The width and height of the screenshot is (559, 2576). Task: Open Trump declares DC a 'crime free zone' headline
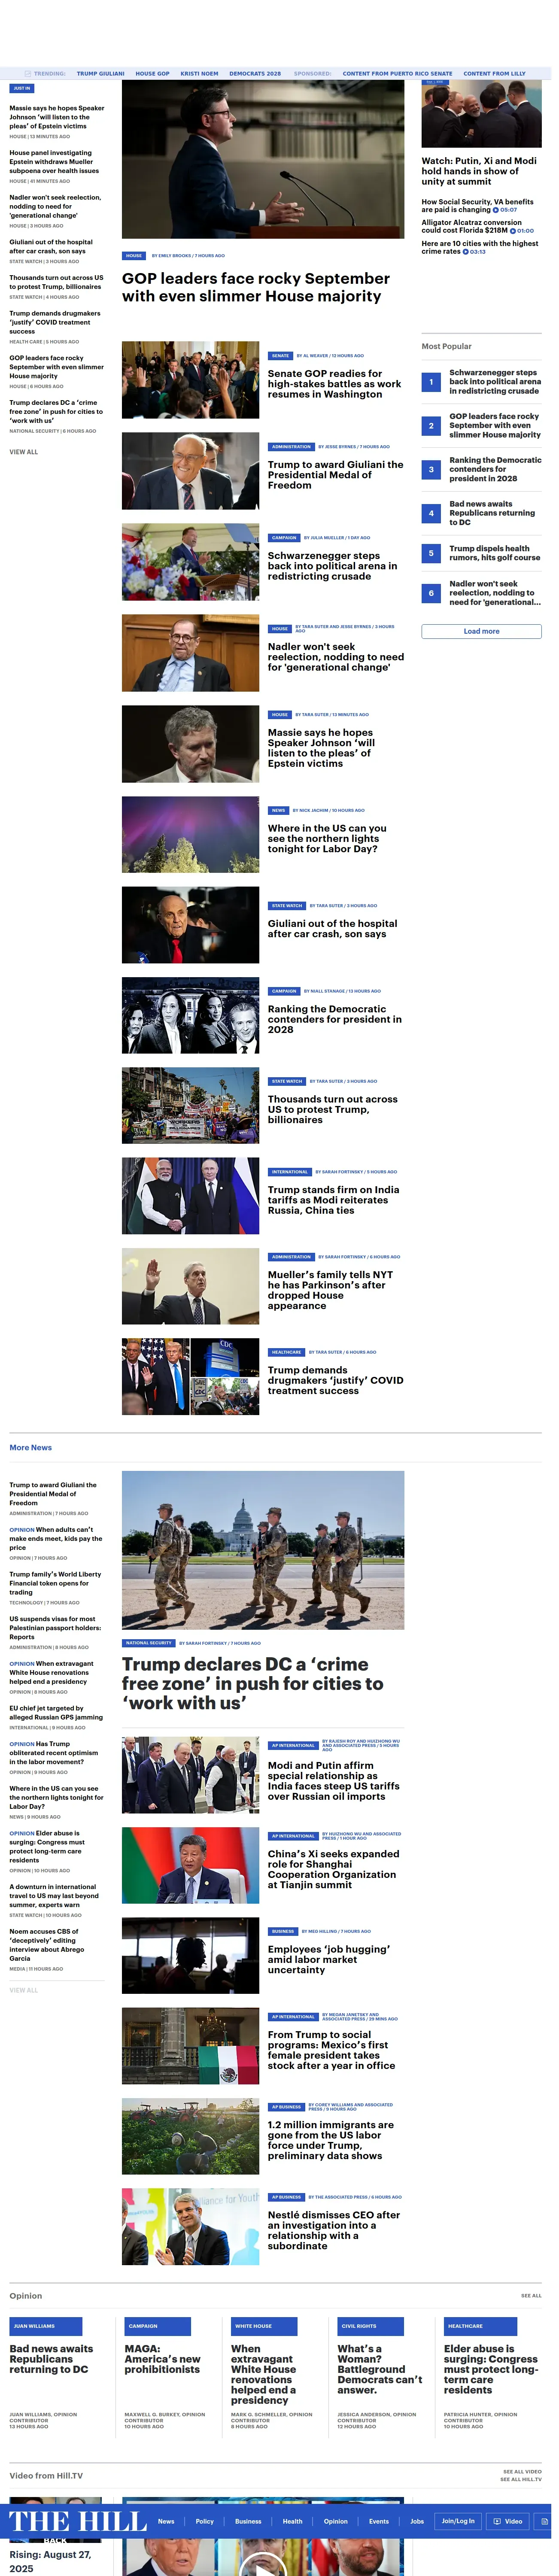pyautogui.click(x=253, y=1683)
